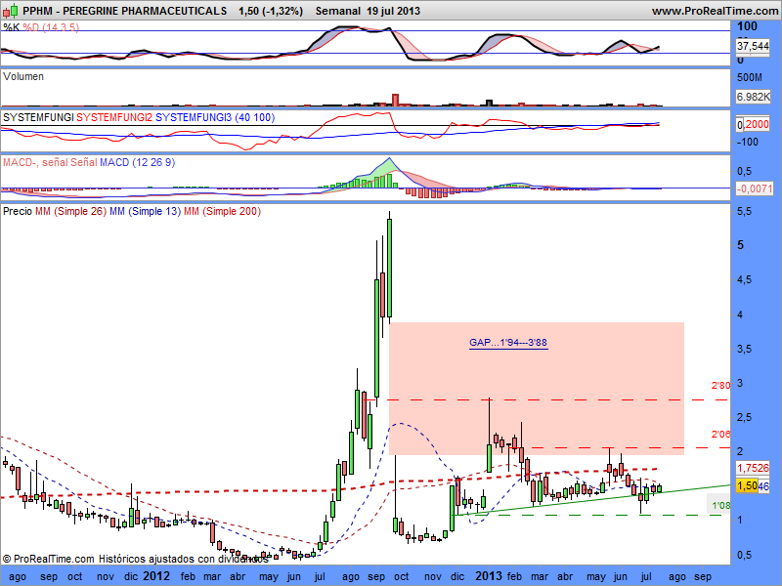The image size is (782, 586).
Task: Click the 2012 year marker on time axis
Action: click(156, 576)
